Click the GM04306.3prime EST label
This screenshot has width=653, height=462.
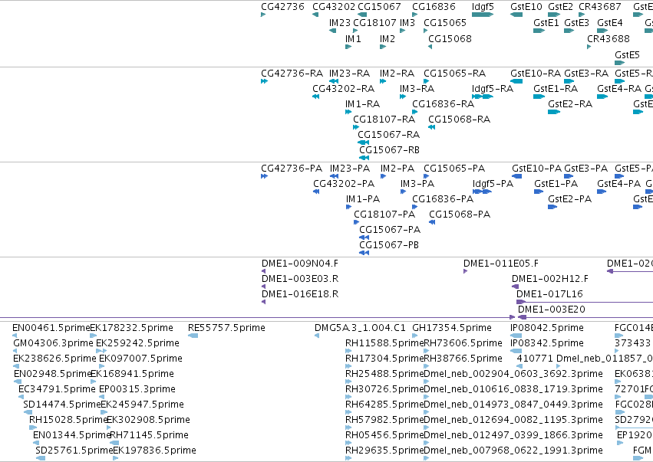pos(53,343)
